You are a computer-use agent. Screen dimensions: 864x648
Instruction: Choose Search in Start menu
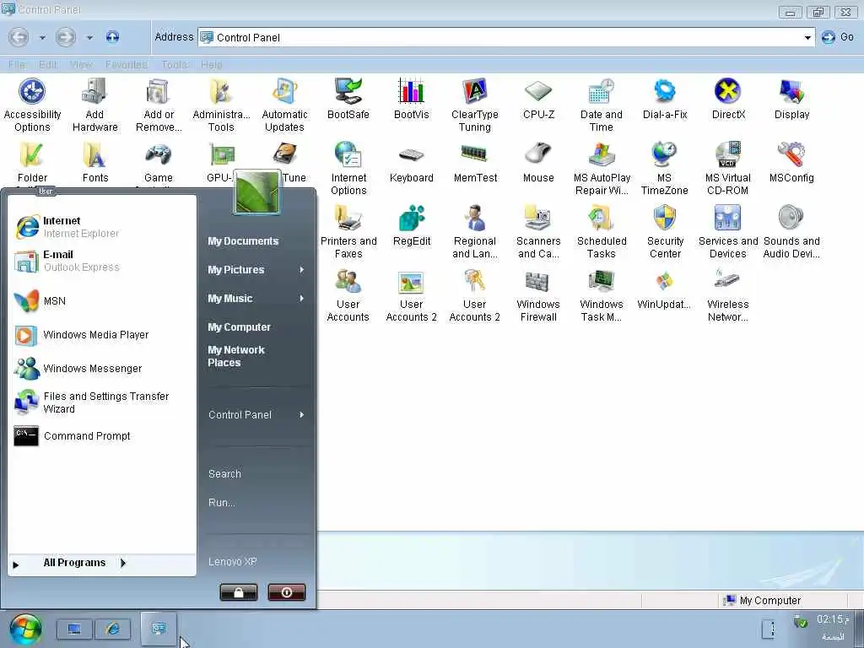[x=224, y=473]
